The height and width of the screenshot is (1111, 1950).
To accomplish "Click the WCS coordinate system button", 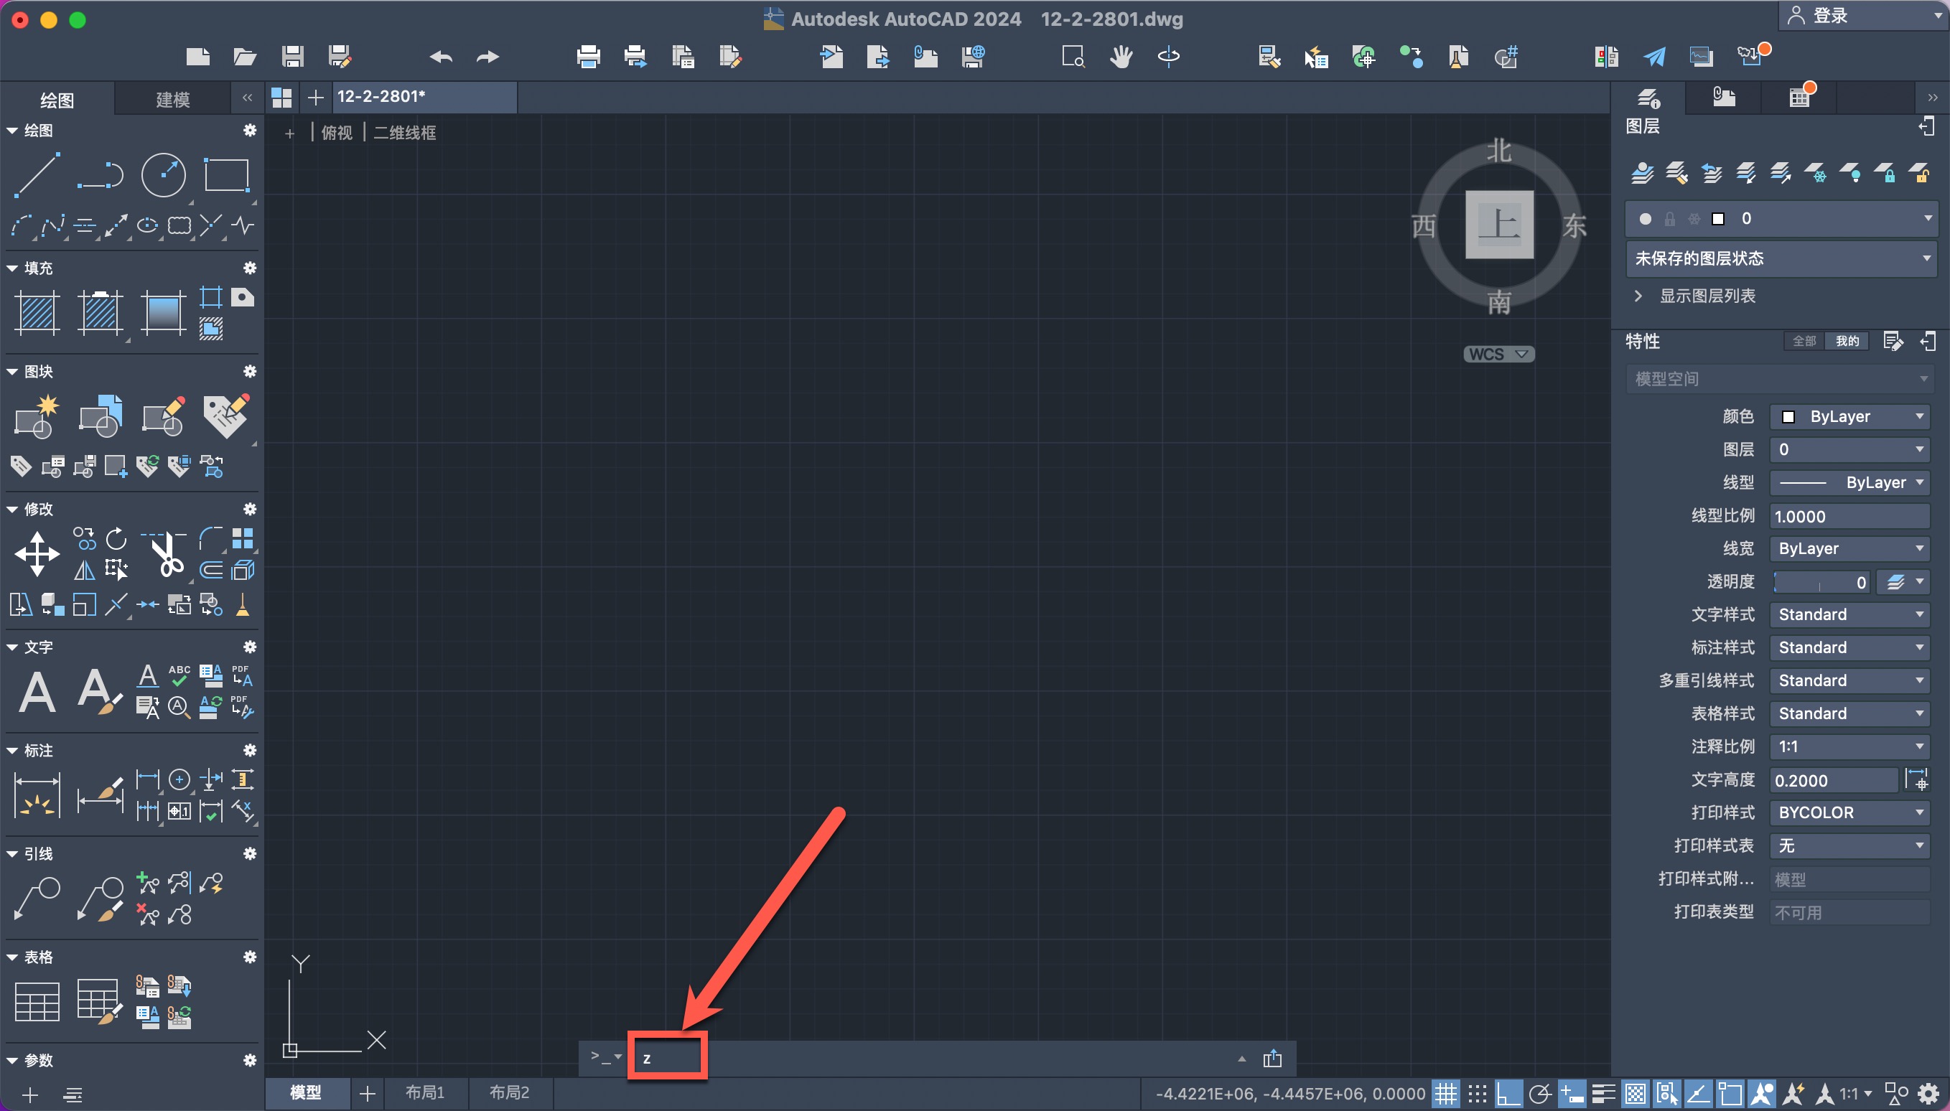I will pos(1498,354).
